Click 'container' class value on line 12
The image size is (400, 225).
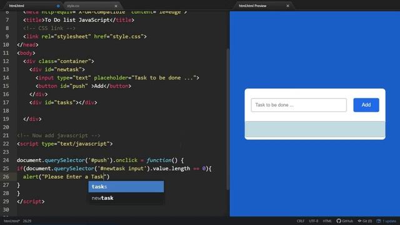click(x=74, y=61)
